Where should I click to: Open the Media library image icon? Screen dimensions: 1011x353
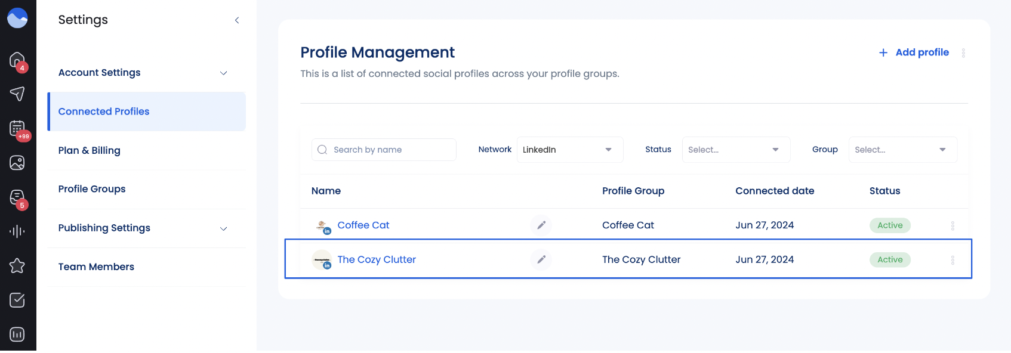tap(17, 162)
